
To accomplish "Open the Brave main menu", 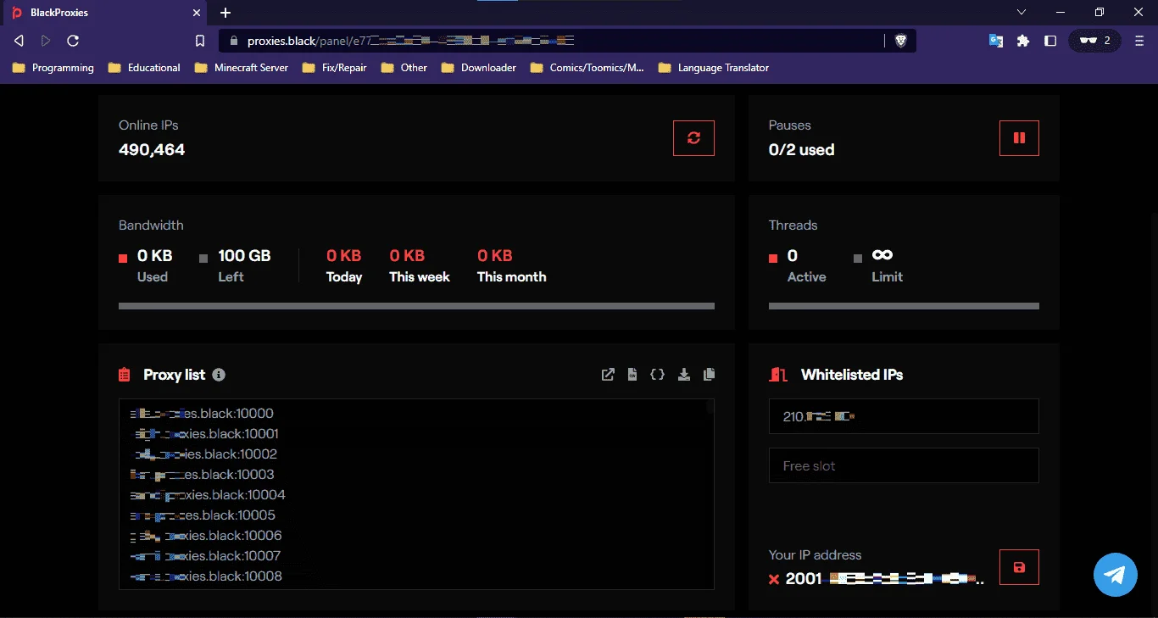I will pyautogui.click(x=1139, y=41).
